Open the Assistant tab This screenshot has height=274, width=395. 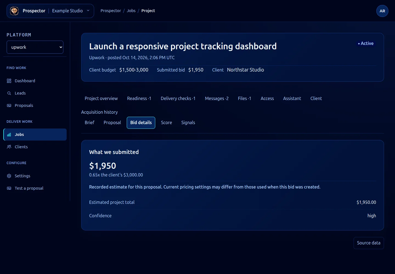tap(292, 98)
